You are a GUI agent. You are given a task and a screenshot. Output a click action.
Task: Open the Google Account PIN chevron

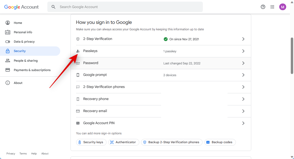tap(243, 123)
